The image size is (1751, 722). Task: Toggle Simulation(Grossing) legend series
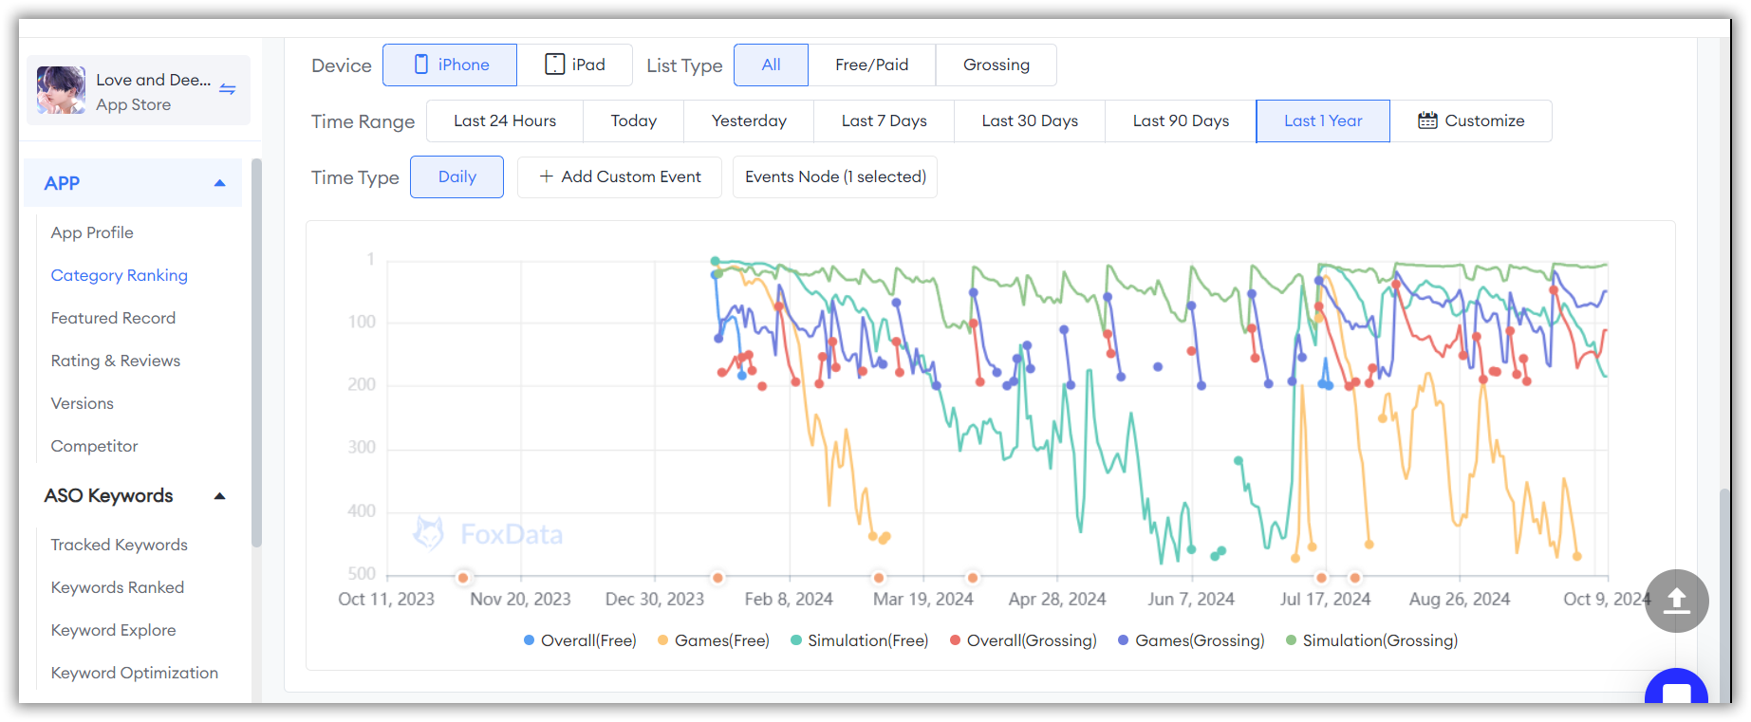pos(1372,640)
